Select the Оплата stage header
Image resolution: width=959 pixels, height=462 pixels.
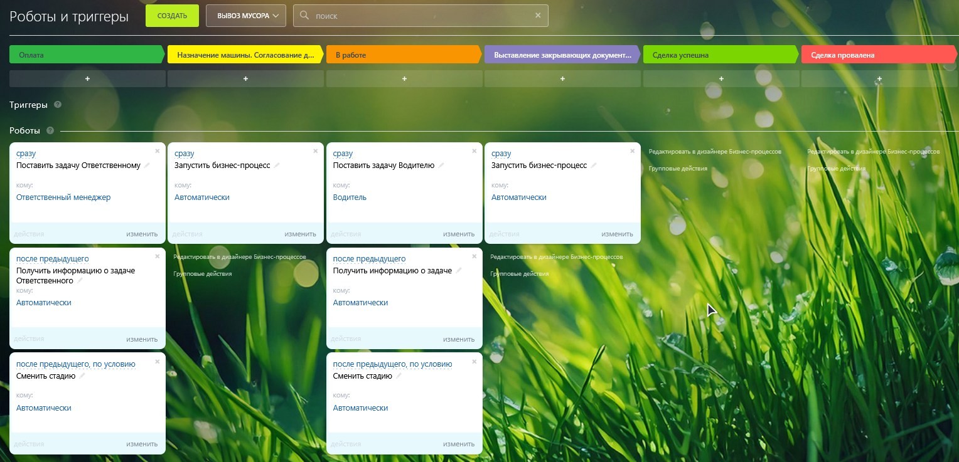(x=87, y=55)
